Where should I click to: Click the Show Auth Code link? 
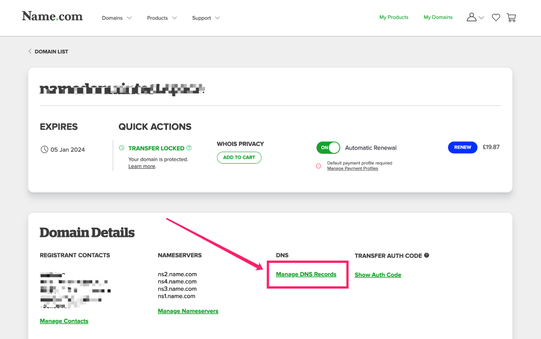click(x=378, y=275)
